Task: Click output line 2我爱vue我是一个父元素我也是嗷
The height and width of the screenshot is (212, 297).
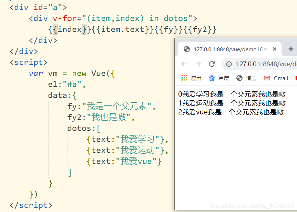Action: click(x=231, y=112)
